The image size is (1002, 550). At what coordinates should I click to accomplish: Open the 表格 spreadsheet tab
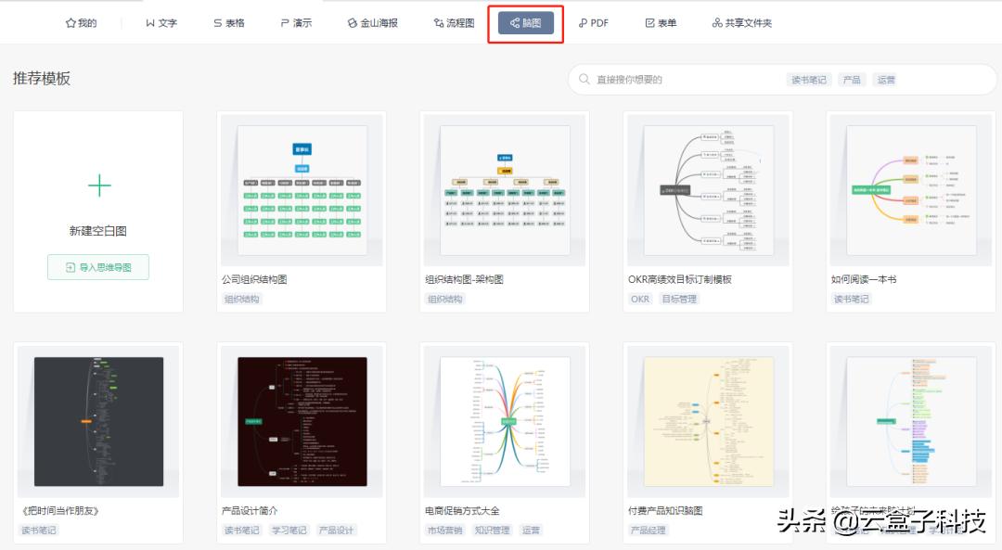228,23
